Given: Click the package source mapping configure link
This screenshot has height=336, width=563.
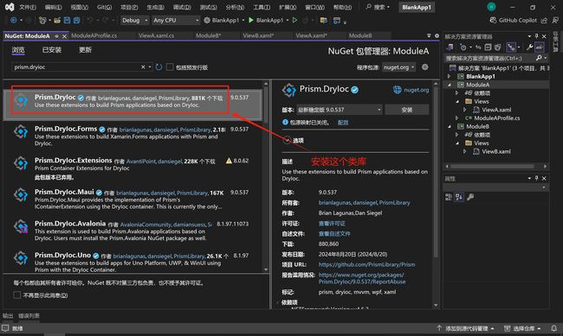Looking at the screenshot, I should pyautogui.click(x=343, y=122).
